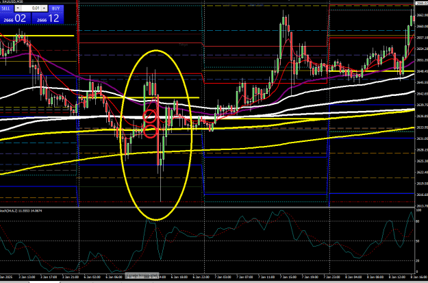Decrease lot volume with the down arrow
Viewport: 428px width, 283px height.
click(x=18, y=8)
